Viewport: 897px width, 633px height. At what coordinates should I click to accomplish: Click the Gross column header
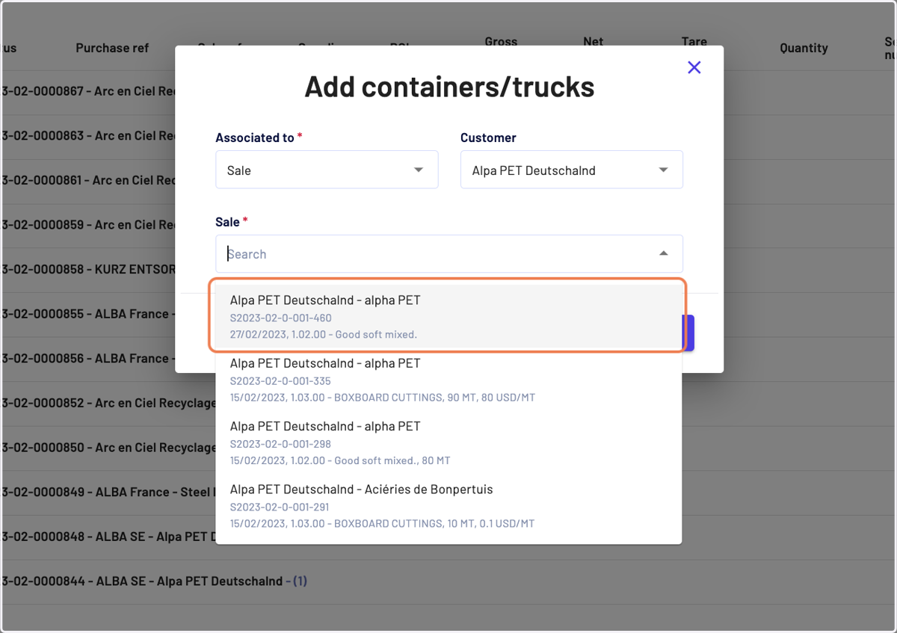tap(501, 42)
